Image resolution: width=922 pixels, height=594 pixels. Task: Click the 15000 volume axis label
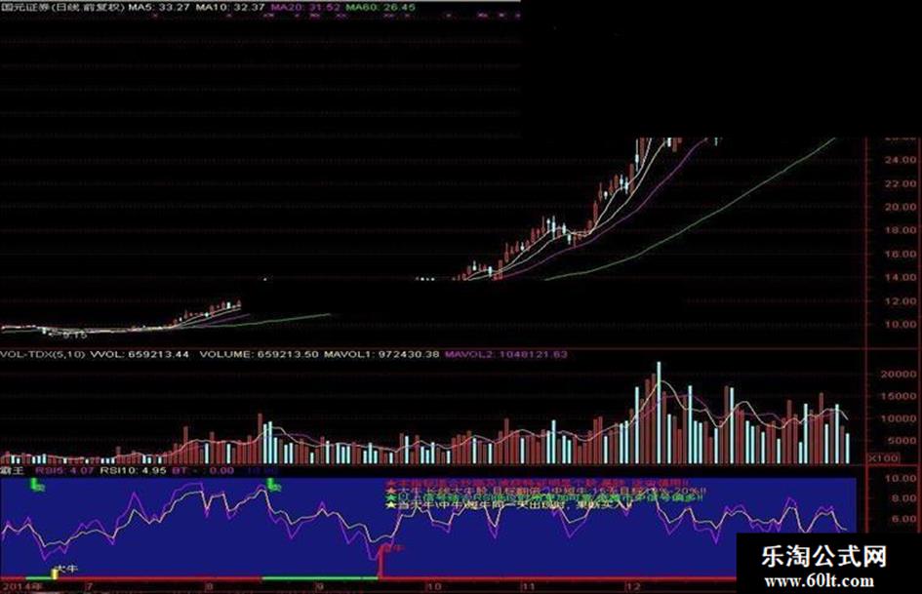tap(898, 396)
